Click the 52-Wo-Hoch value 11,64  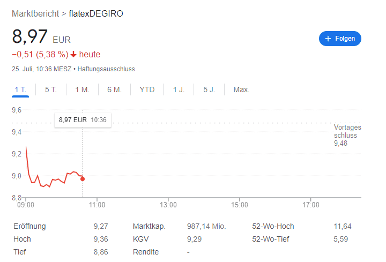(x=343, y=226)
